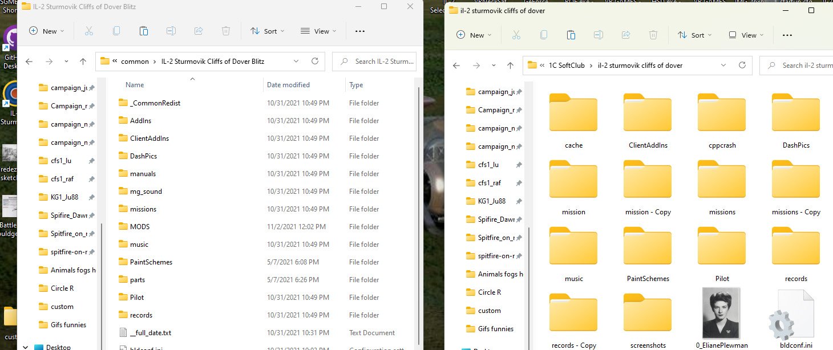Click the Copy icon in the left Explorer window
The width and height of the screenshot is (833, 350).
[116, 31]
